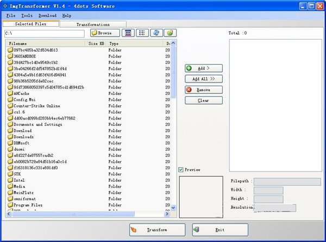
Task: Click the Browse folder button
Action: (x=105, y=33)
